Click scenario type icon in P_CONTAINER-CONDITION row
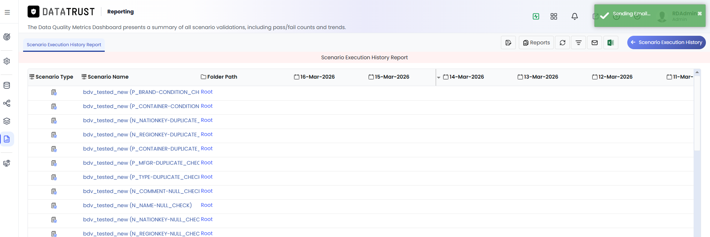 click(x=54, y=106)
